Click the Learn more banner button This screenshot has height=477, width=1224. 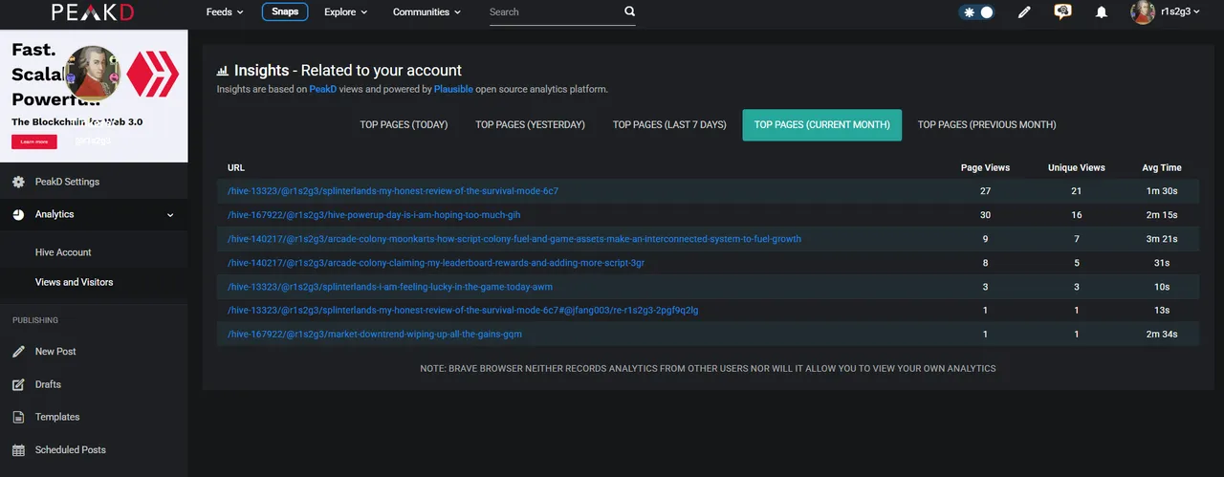pos(33,141)
